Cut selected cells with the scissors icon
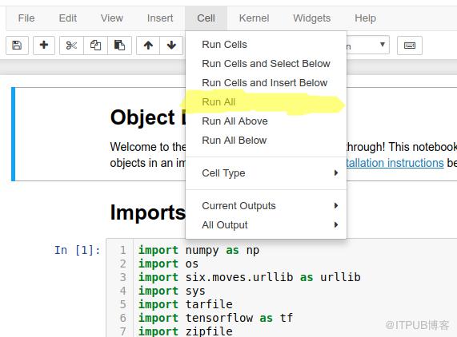 point(71,46)
